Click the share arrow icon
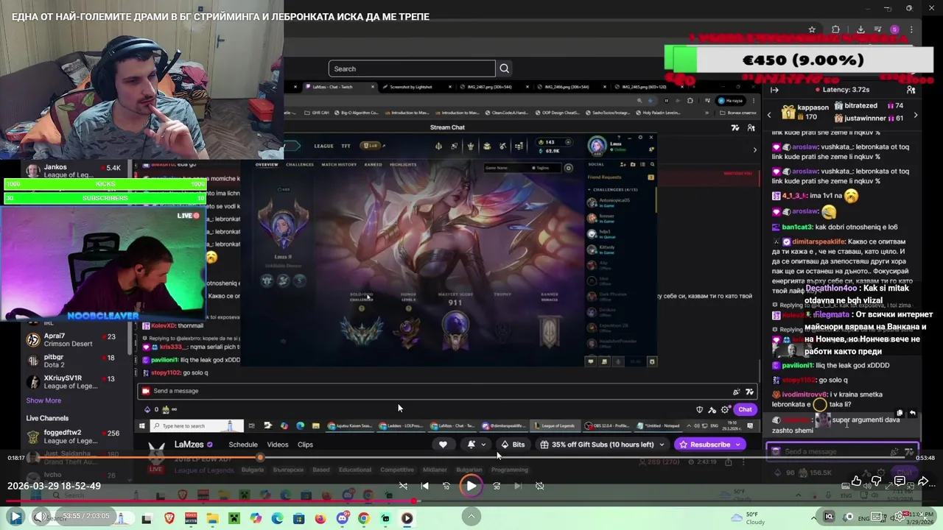The height and width of the screenshot is (530, 943). pyautogui.click(x=923, y=481)
